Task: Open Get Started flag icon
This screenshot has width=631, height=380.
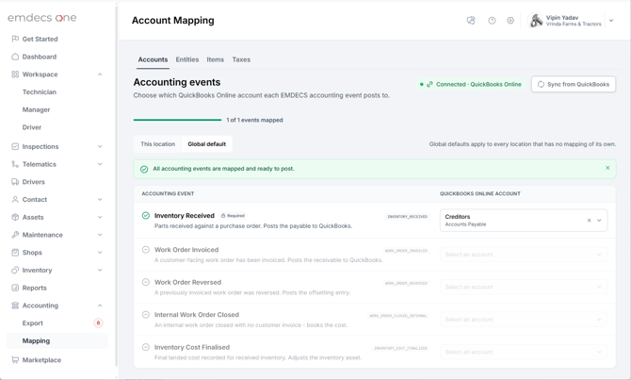Action: [x=15, y=39]
